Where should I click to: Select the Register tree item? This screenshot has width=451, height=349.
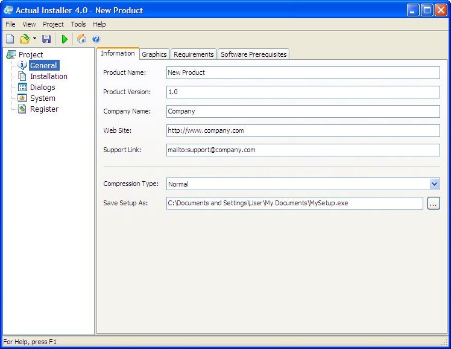[x=44, y=109]
